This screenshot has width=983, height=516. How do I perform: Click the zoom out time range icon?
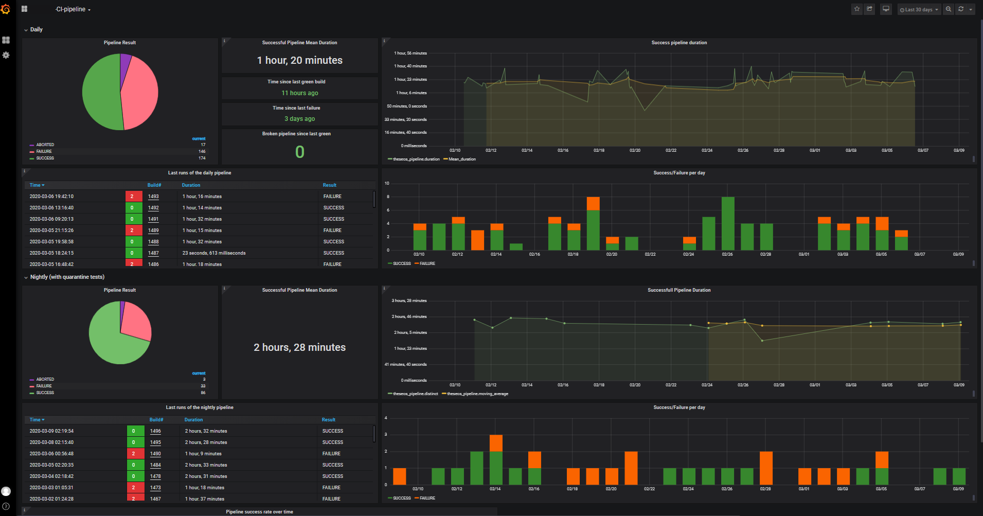click(x=949, y=9)
